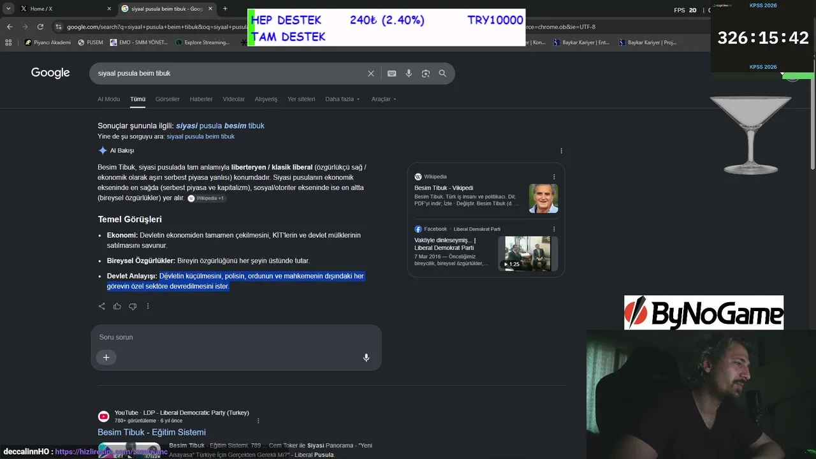Screen dimensions: 816x459
Task: Close the Google search tab
Action: point(210,9)
